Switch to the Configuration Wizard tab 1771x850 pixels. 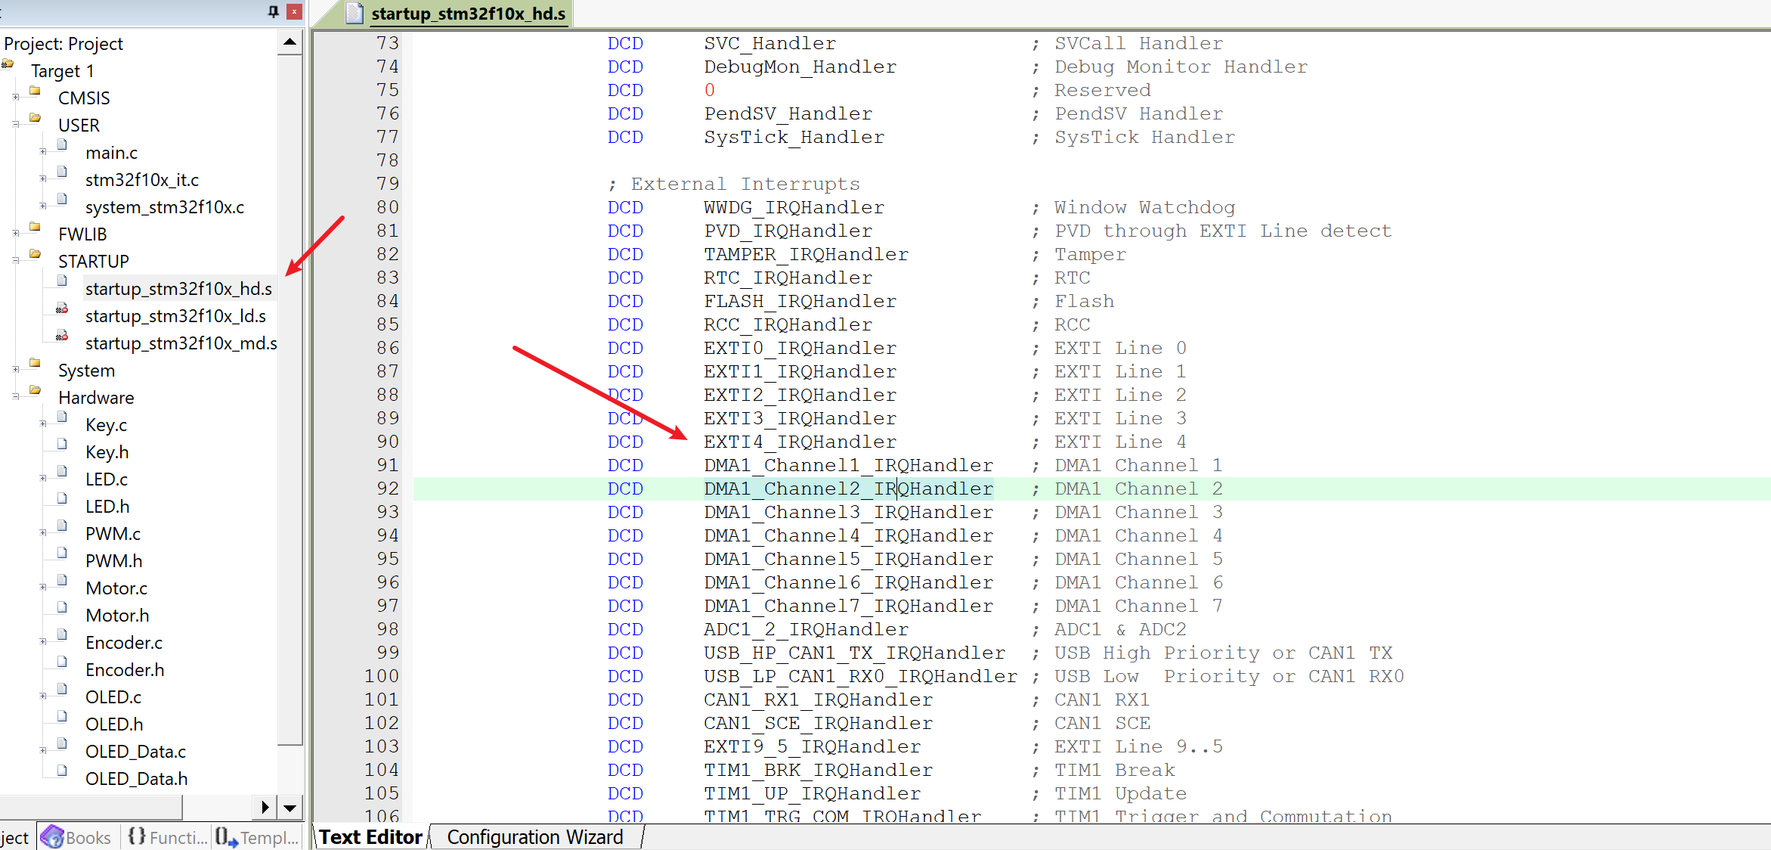coord(534,837)
